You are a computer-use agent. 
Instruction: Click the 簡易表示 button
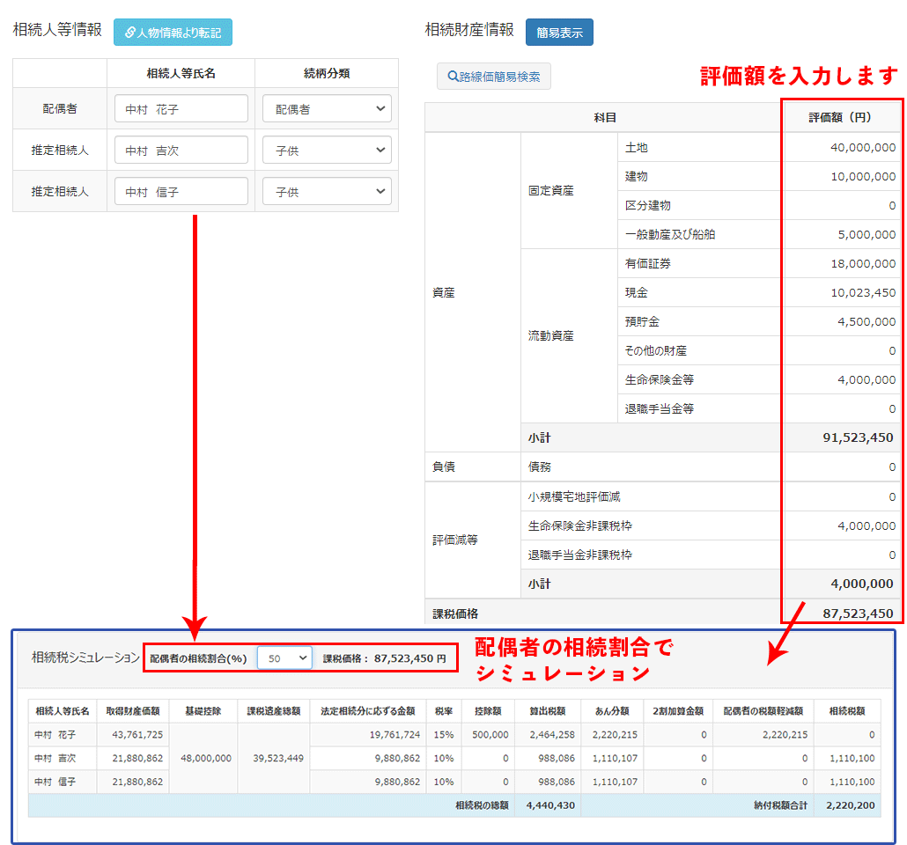tap(559, 33)
